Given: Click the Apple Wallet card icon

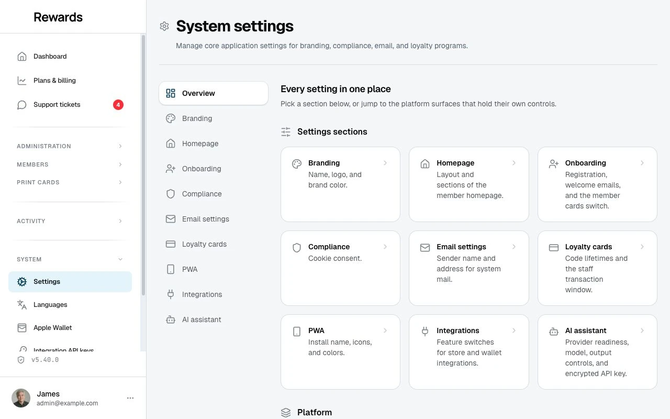Looking at the screenshot, I should click(22, 328).
